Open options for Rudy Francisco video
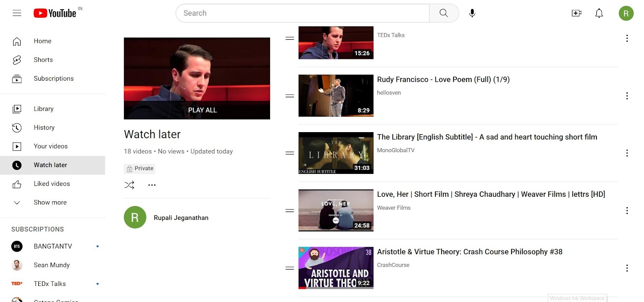 tap(627, 96)
